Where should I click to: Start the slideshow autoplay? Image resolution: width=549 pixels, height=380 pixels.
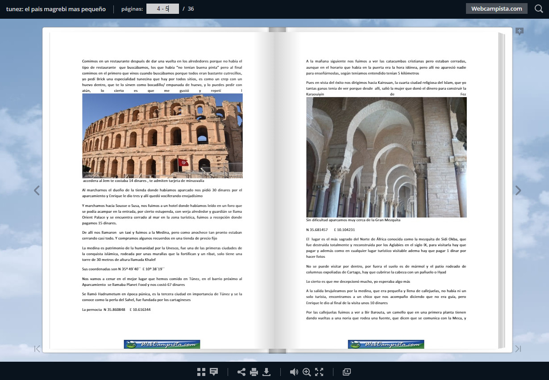point(347,372)
